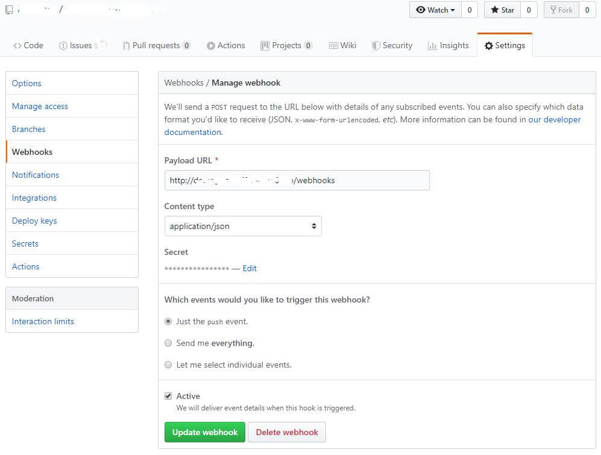Open the Security shield tab

[x=392, y=45]
